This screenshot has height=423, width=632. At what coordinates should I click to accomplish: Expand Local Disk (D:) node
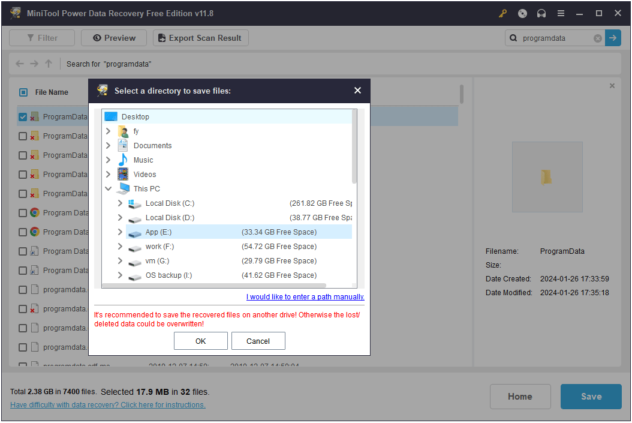[120, 217]
